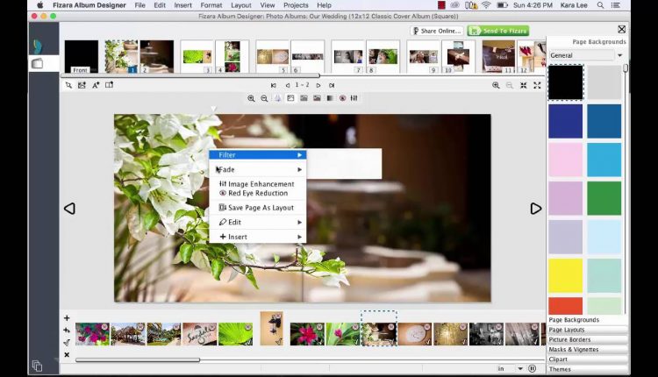Open Picture Borders panel section

(x=588, y=339)
